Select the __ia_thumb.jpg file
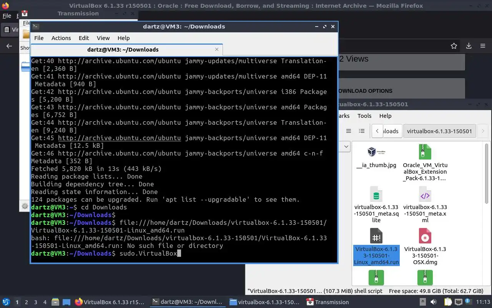This screenshot has width=492, height=308. click(x=376, y=157)
